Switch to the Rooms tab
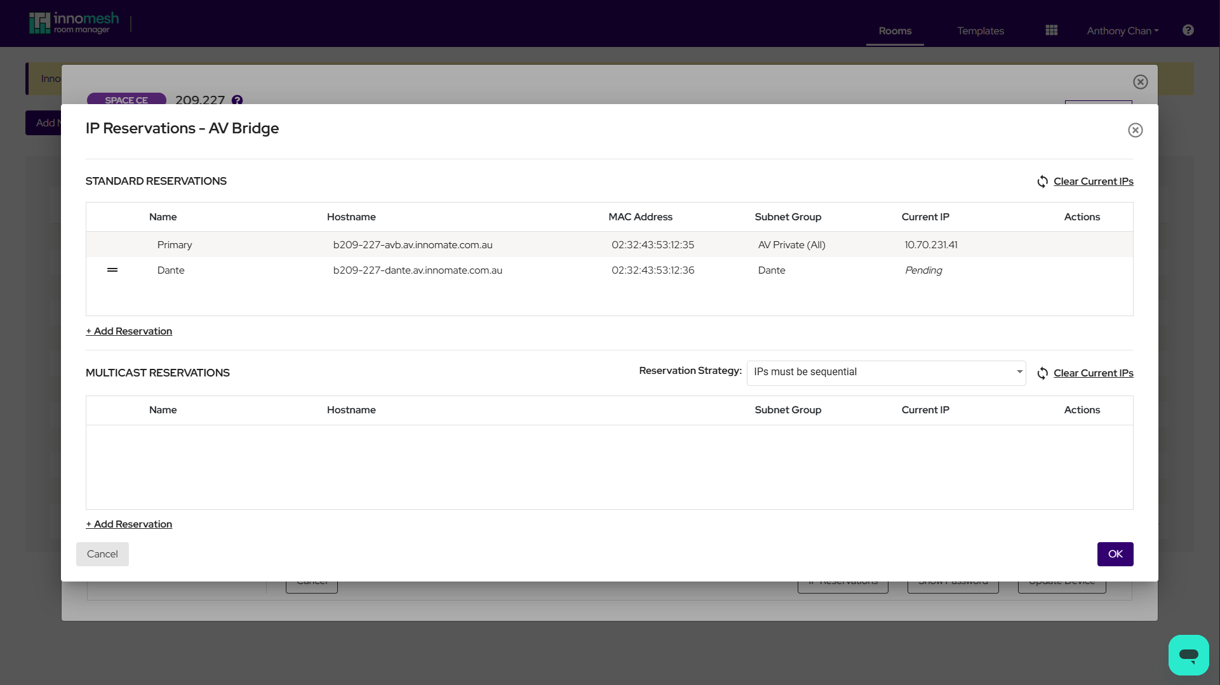The height and width of the screenshot is (685, 1220). tap(894, 30)
